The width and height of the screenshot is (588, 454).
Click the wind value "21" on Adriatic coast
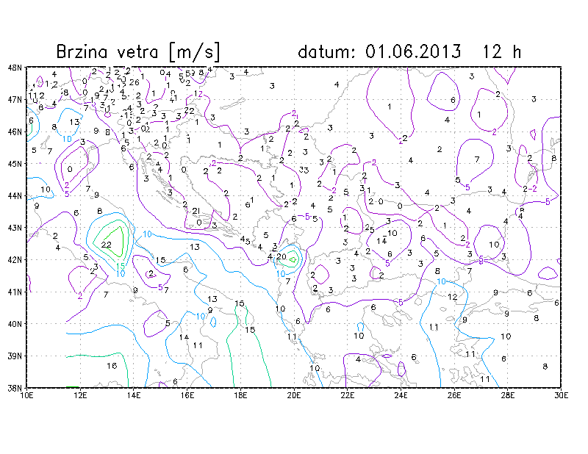[x=196, y=211]
